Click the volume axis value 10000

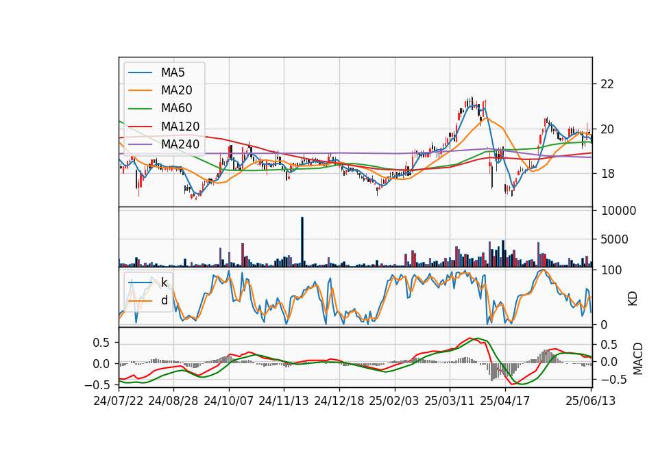coord(618,211)
